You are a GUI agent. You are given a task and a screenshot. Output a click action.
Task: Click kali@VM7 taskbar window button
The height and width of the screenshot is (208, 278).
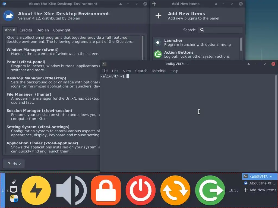coord(260,176)
